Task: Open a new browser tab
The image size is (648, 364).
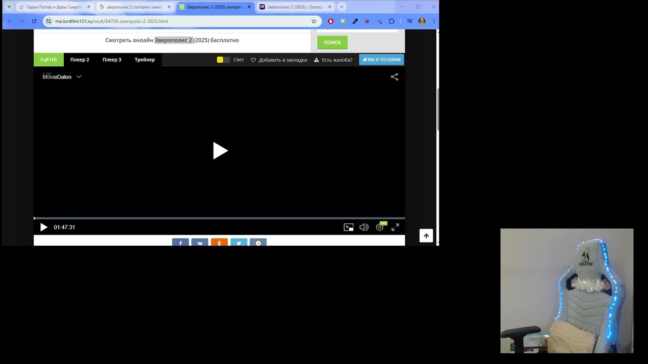Action: click(342, 7)
